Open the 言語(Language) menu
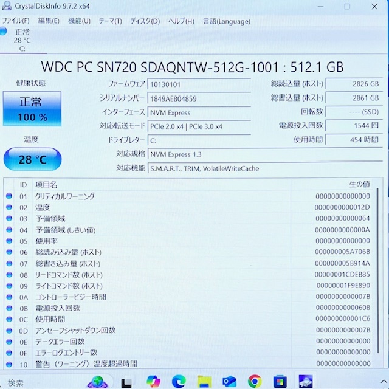Viewport: 389px width, 389px height. pos(227,22)
